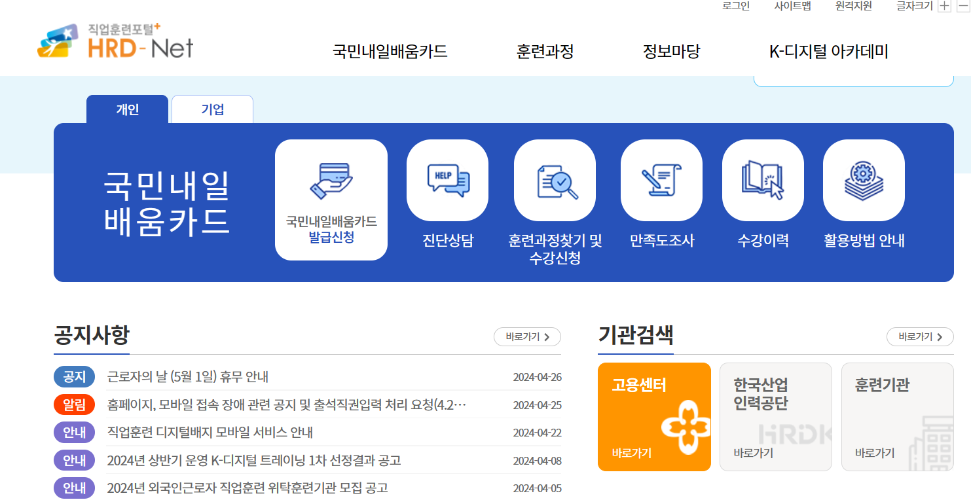Switch to the 개인 tab
Screen dimensions: 971x502
click(128, 109)
